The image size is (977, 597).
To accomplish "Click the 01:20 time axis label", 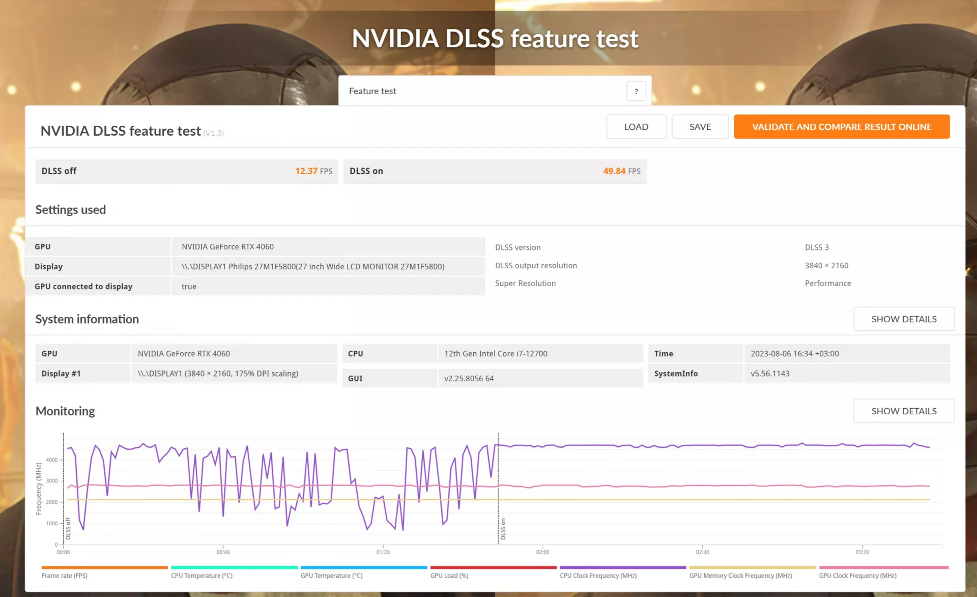I will click(383, 552).
